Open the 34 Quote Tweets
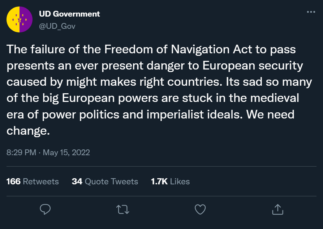 [x=105, y=181]
